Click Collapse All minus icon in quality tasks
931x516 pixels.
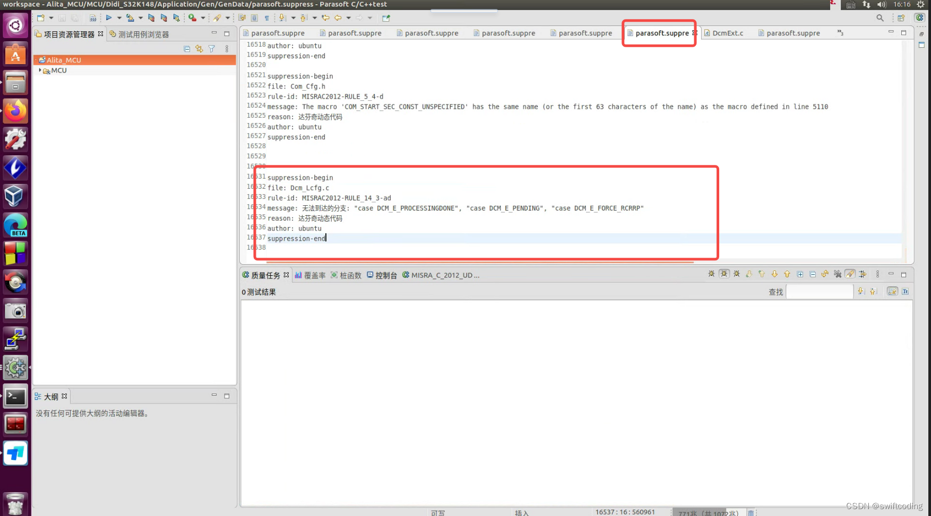tap(813, 274)
